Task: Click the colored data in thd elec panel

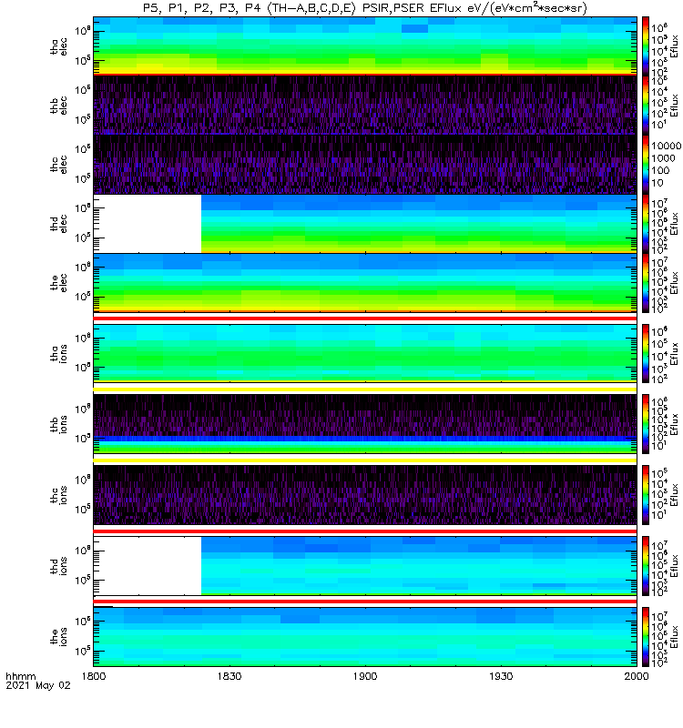Action: [419, 223]
